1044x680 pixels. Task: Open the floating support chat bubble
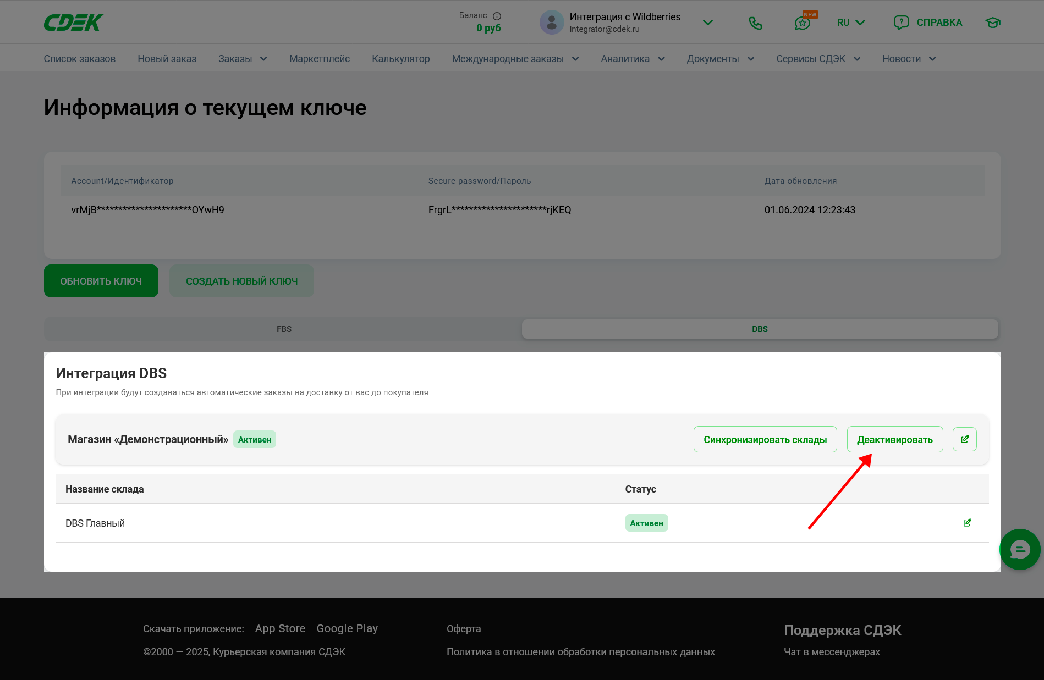click(1020, 549)
